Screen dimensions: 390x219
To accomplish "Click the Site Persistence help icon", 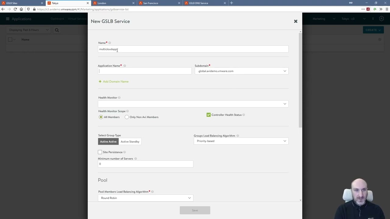I will pyautogui.click(x=125, y=152).
